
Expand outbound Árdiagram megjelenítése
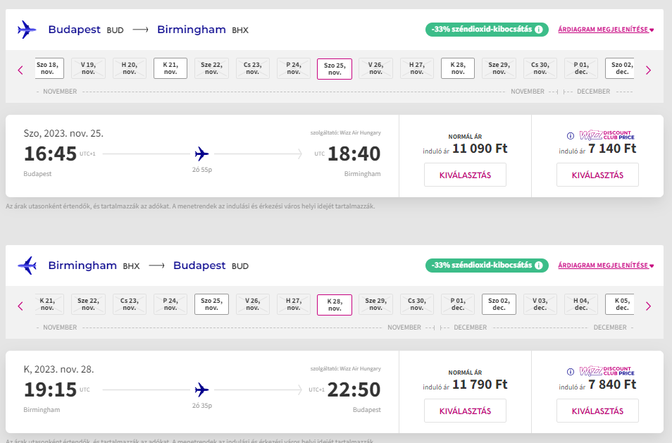pos(606,30)
